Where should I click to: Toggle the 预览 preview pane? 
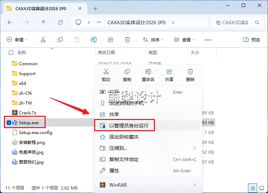point(251,40)
